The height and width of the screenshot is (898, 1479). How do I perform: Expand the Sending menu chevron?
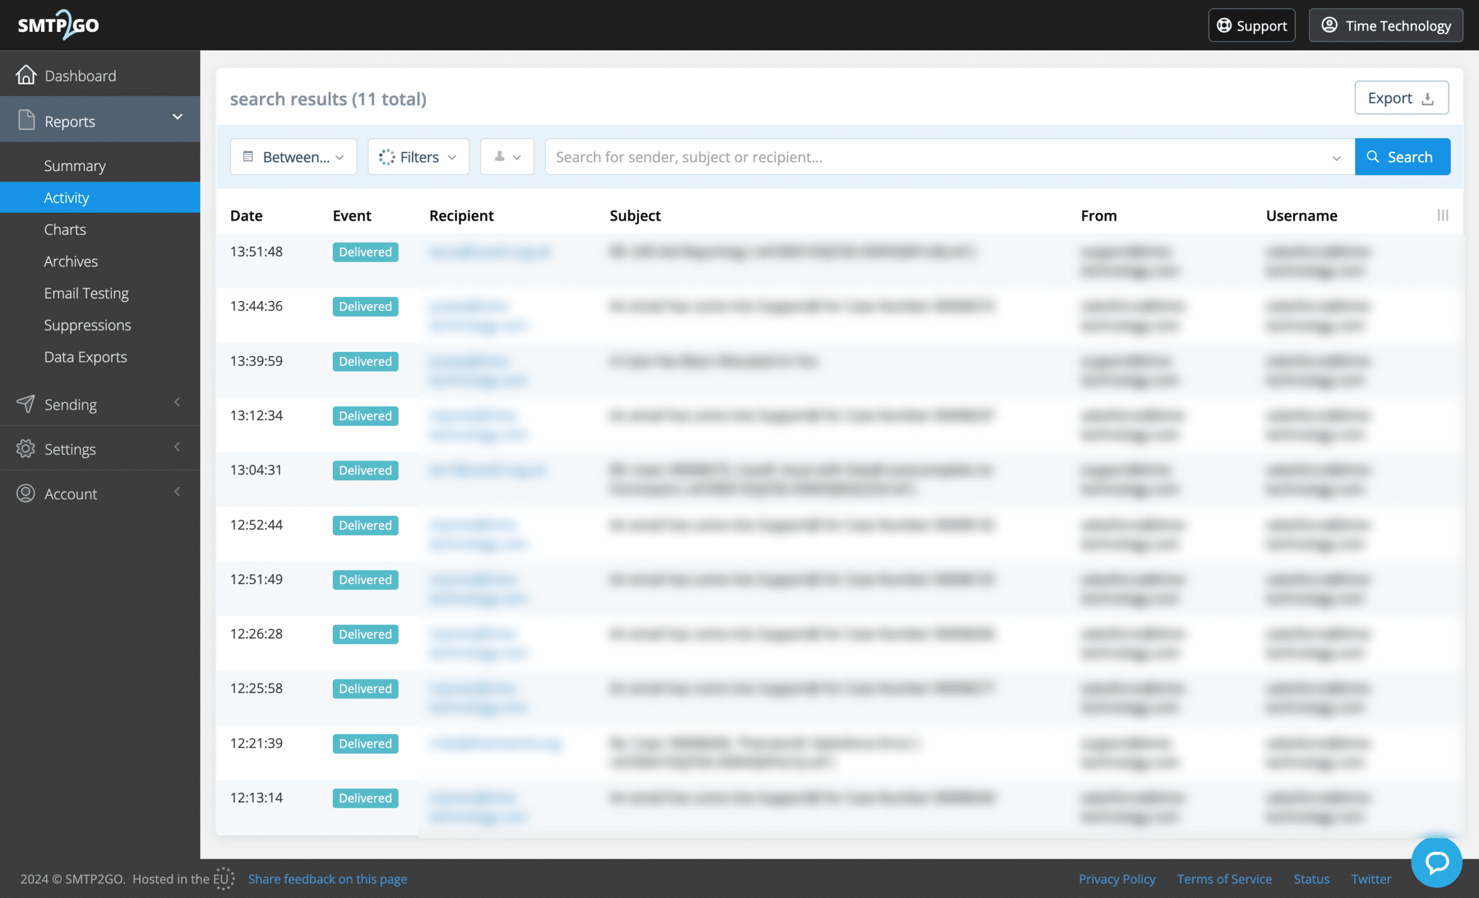pos(177,402)
